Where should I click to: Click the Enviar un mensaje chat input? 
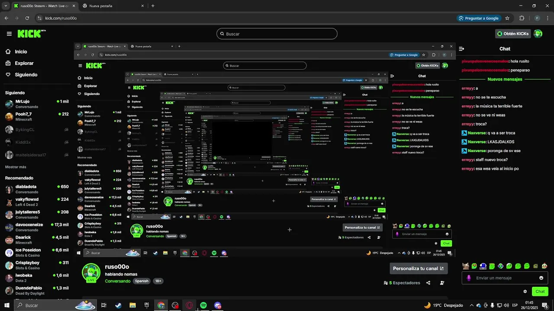[x=505, y=278]
